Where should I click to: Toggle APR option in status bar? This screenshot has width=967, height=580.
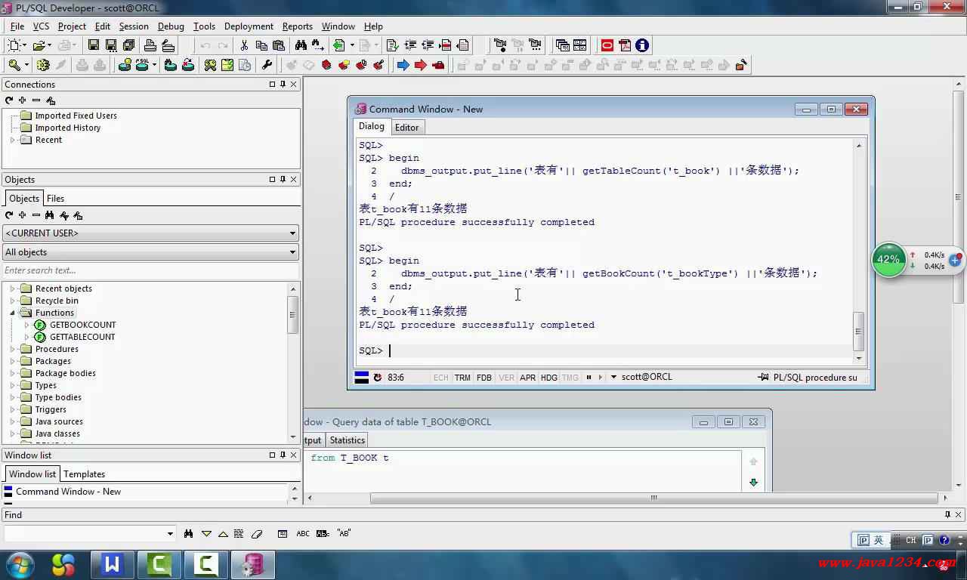coord(528,378)
